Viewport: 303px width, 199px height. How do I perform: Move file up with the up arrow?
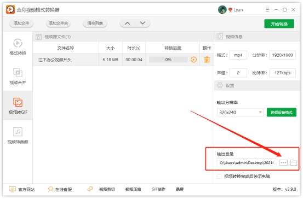pos(127,24)
